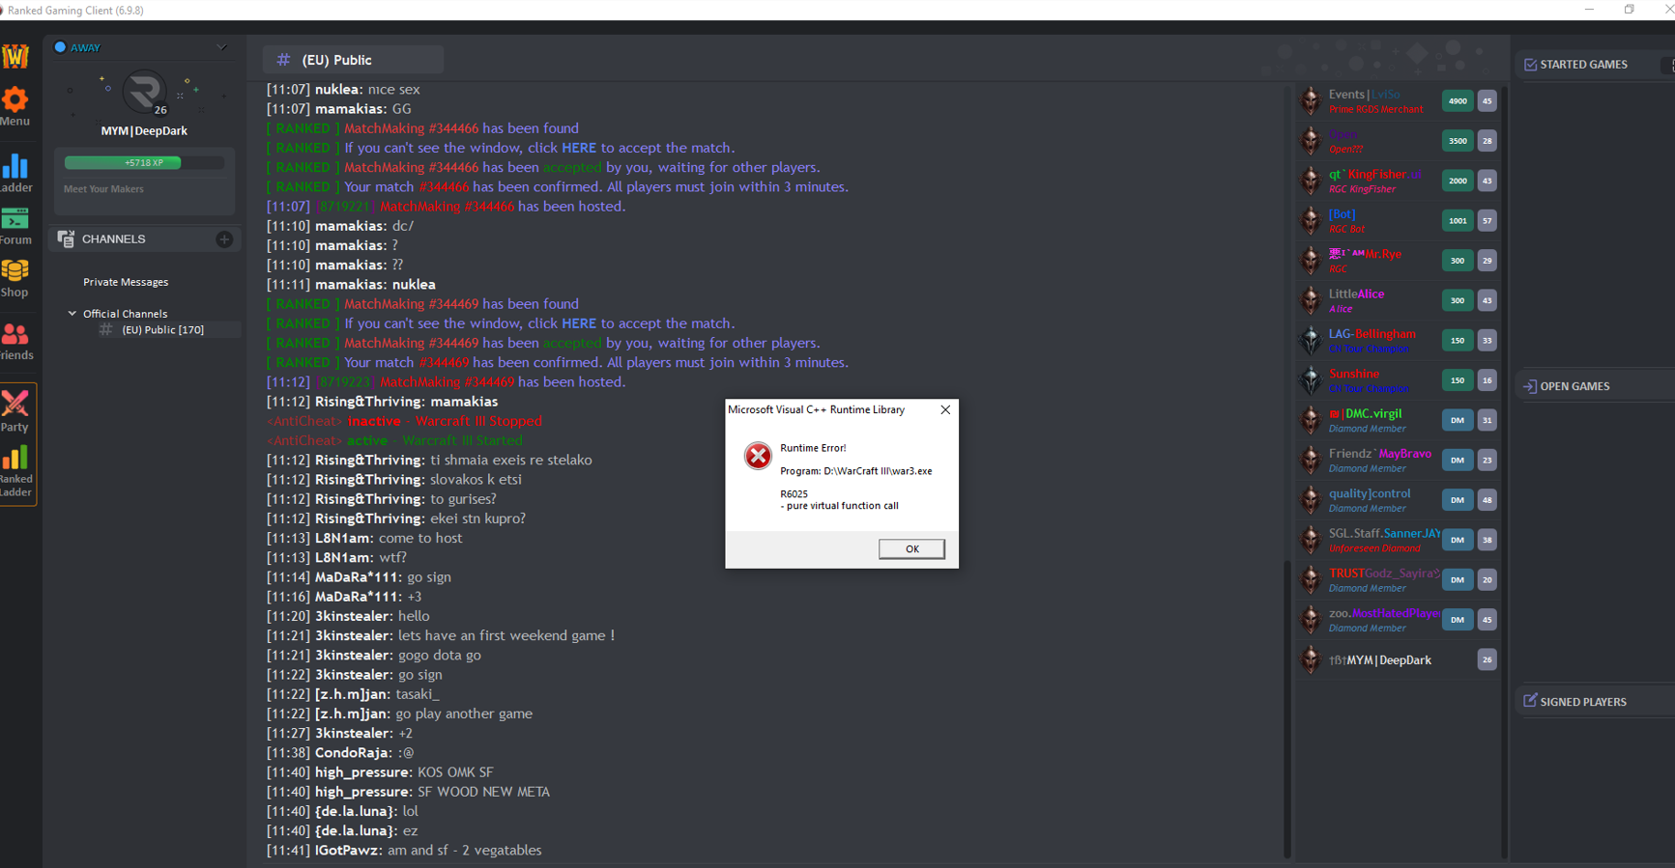The image size is (1675, 868).
Task: Click the Signed Players edit icon
Action: (1530, 701)
